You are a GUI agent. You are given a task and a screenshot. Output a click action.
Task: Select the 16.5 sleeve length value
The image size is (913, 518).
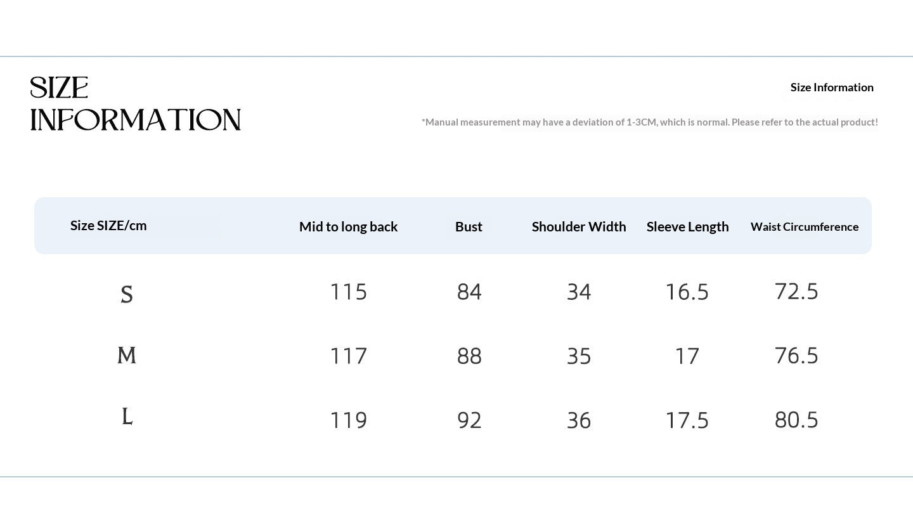click(x=687, y=292)
